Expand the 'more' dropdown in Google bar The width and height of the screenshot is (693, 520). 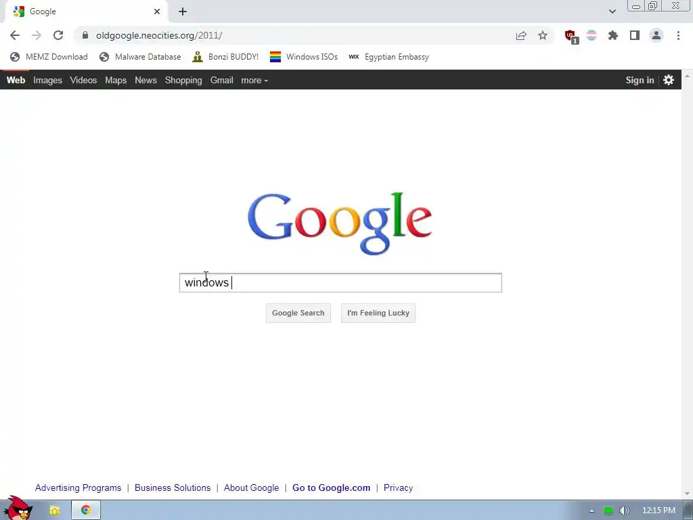(x=254, y=81)
